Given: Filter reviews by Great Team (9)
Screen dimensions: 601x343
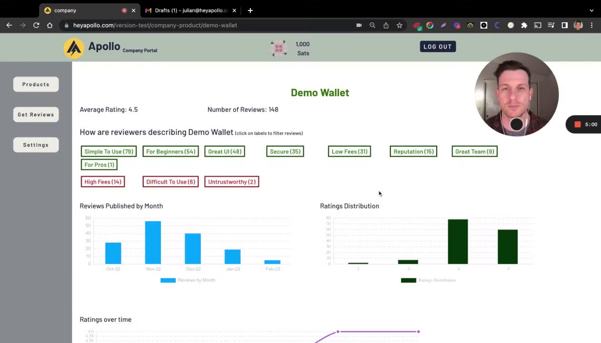Looking at the screenshot, I should coord(474,151).
